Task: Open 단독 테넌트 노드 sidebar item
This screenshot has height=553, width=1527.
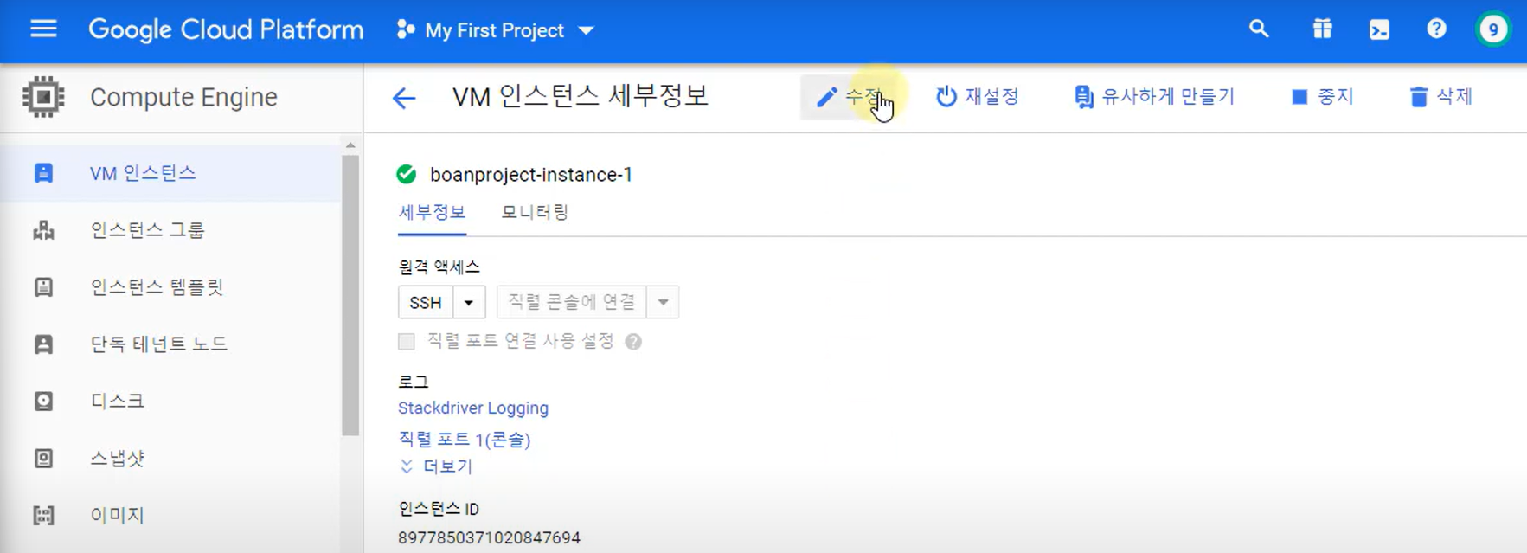Action: (x=170, y=344)
